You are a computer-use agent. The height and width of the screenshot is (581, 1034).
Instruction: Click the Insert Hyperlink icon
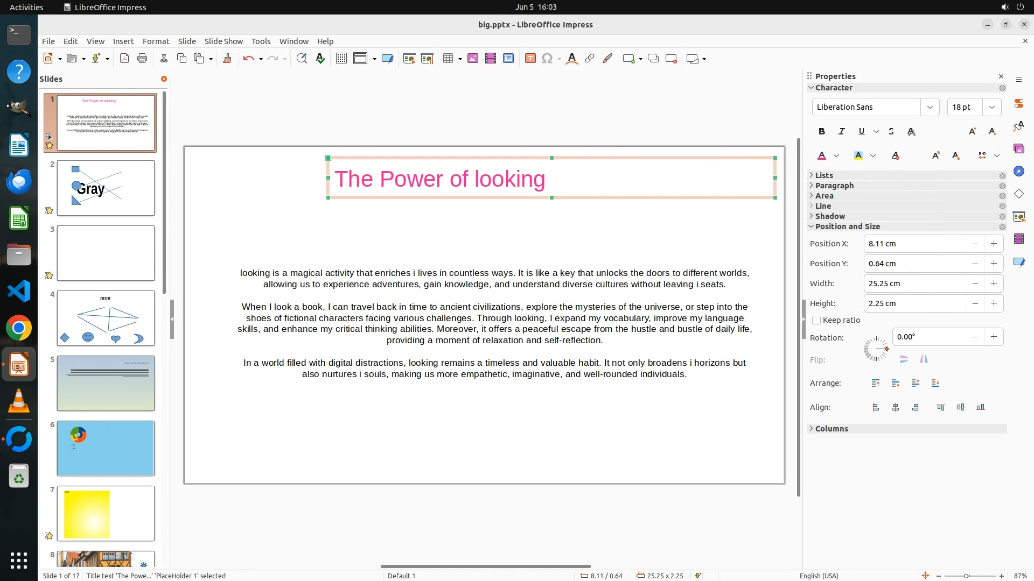[x=590, y=59]
